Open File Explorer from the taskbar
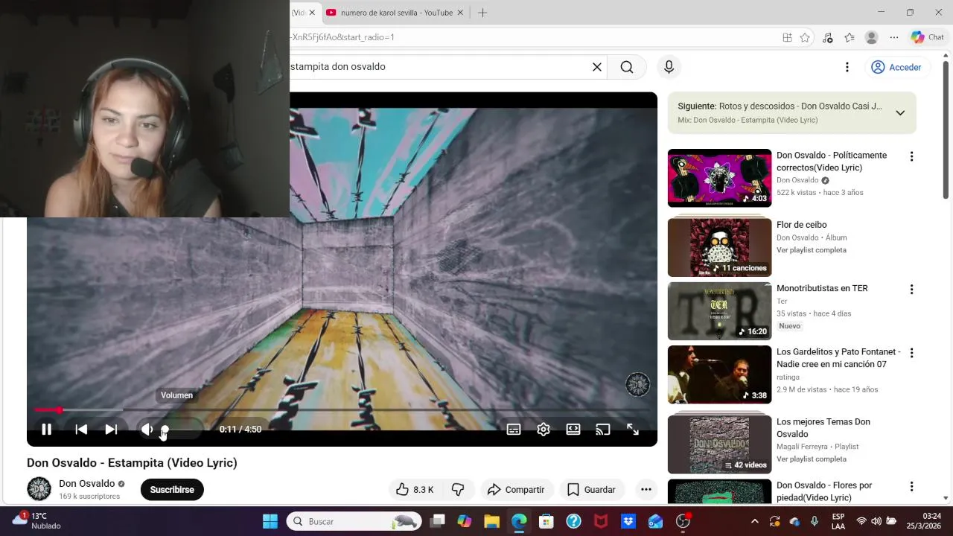Screen dimensions: 953x536 click(491, 521)
